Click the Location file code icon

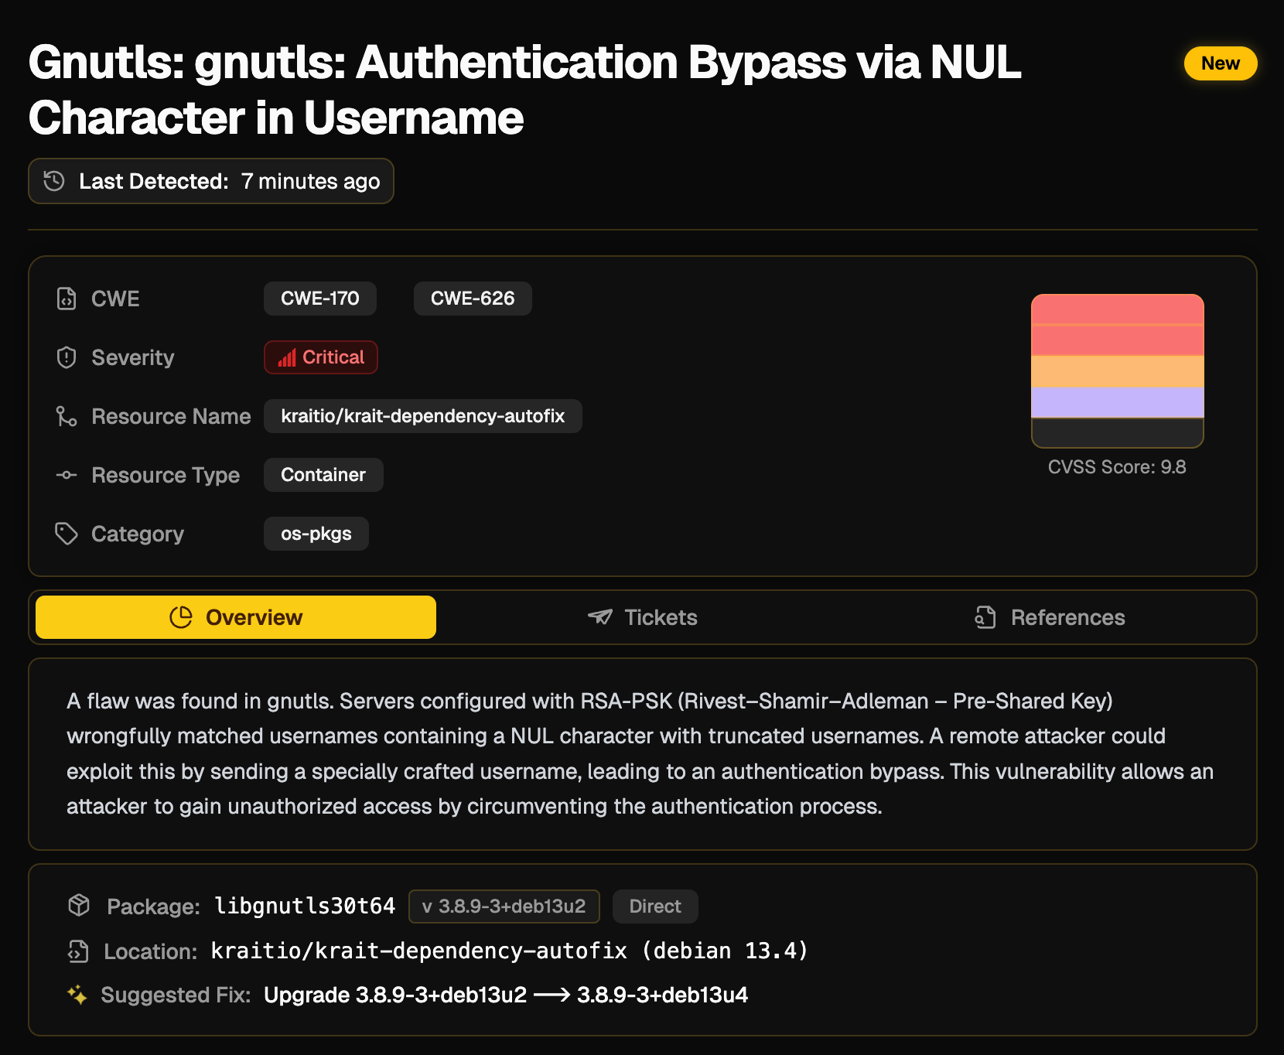coord(78,951)
